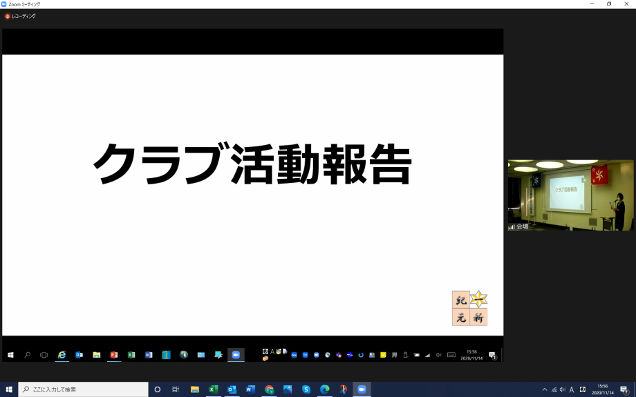Open Google Chrome from the taskbar
The width and height of the screenshot is (636, 397).
tap(269, 389)
